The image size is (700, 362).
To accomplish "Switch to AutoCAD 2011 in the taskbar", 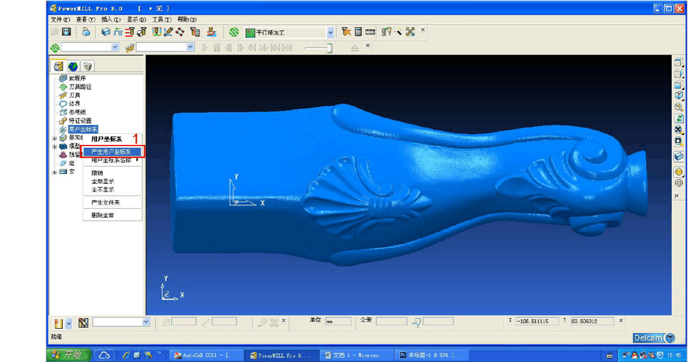I will tap(206, 355).
